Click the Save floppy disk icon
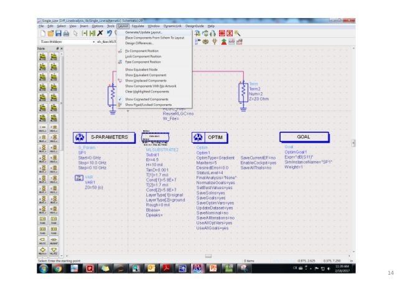397x281 pixels. pyautogui.click(x=58, y=33)
